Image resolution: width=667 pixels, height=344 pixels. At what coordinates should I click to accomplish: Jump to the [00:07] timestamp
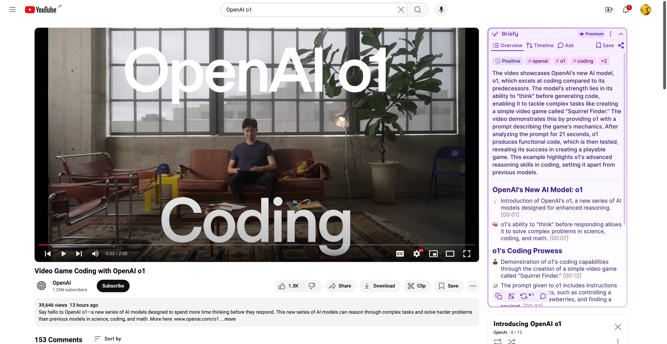click(x=559, y=238)
